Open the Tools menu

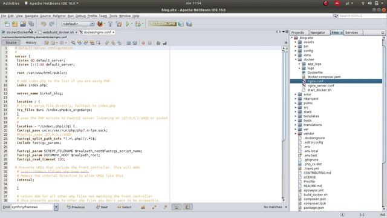pyautogui.click(x=113, y=16)
